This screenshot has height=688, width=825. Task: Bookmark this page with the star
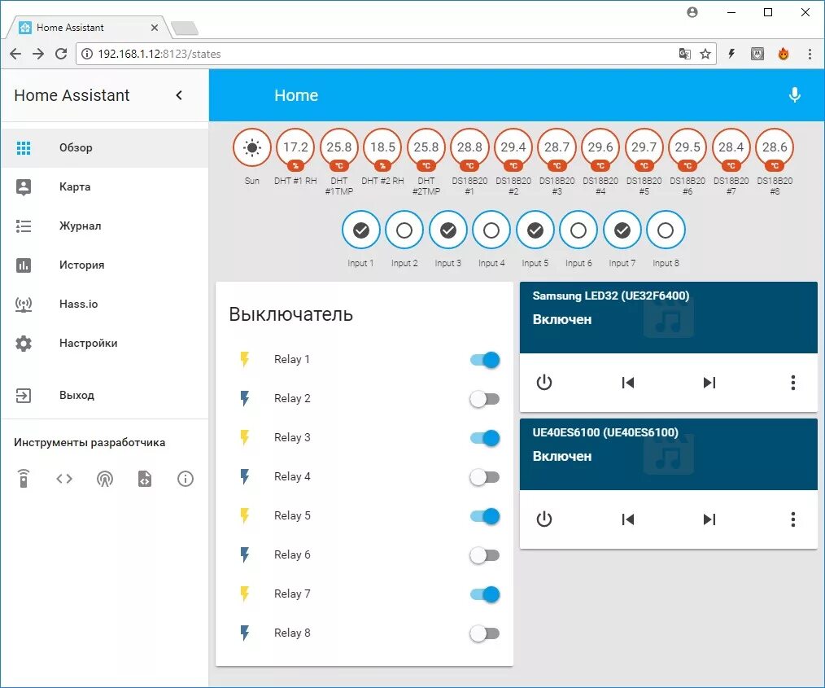tap(705, 54)
